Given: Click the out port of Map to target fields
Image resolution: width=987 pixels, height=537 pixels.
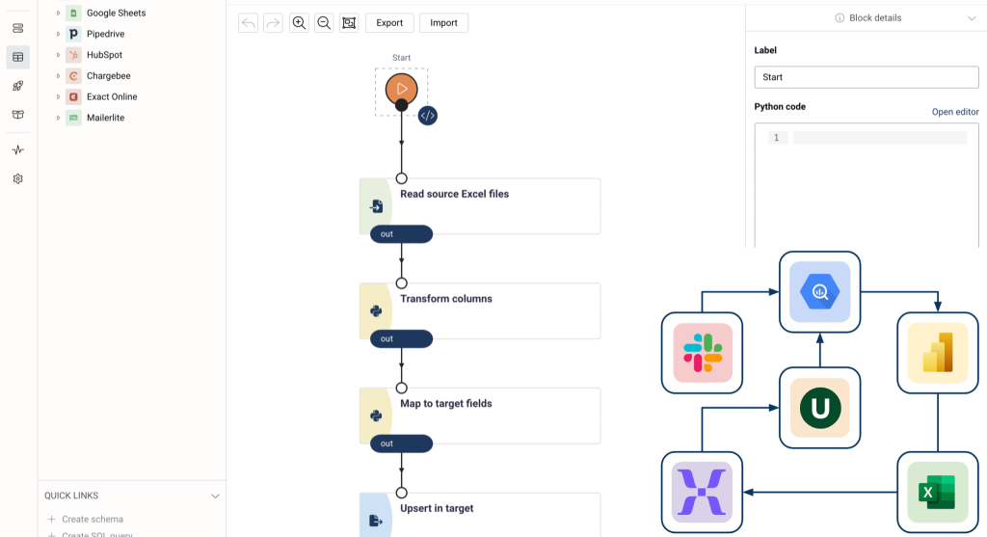Looking at the screenshot, I should (x=401, y=443).
